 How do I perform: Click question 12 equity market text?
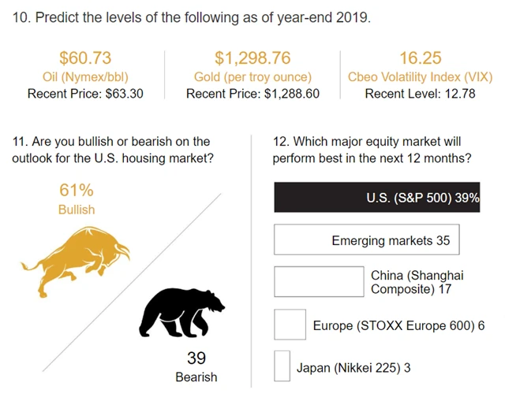click(x=372, y=150)
